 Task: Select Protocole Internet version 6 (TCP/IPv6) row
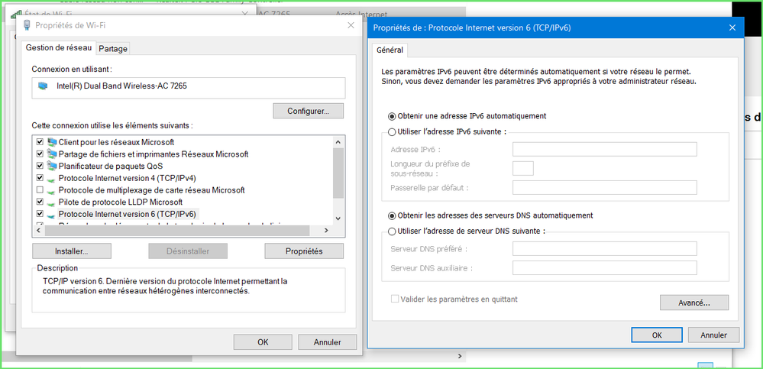point(127,214)
